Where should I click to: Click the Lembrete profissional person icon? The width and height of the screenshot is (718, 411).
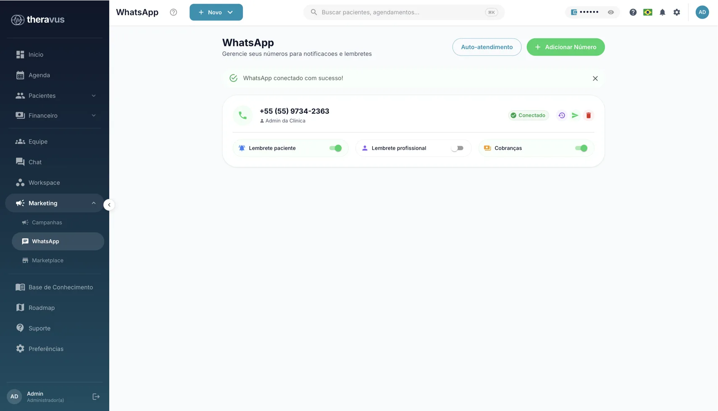click(365, 148)
